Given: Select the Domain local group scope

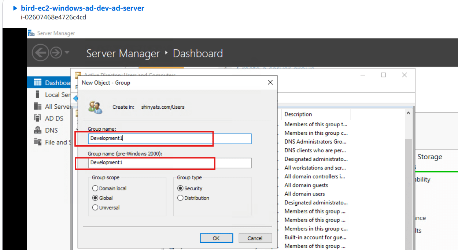Looking at the screenshot, I should [95, 189].
